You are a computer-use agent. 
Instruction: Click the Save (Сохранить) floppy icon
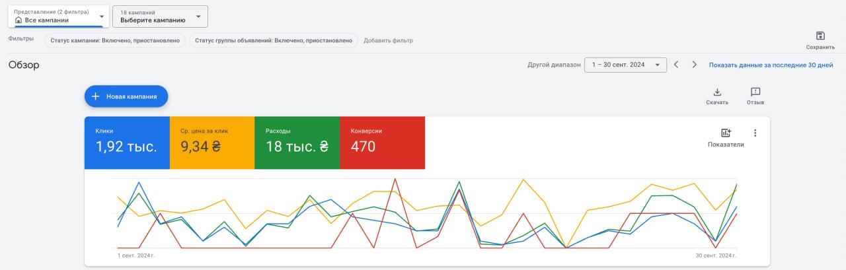(x=820, y=36)
